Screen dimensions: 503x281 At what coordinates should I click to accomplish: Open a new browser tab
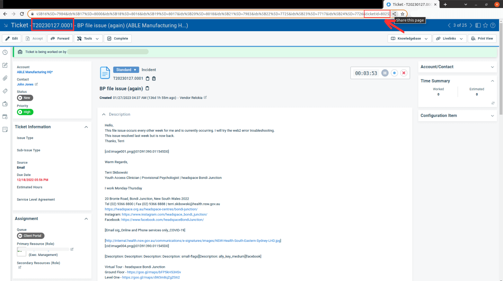point(445,4)
